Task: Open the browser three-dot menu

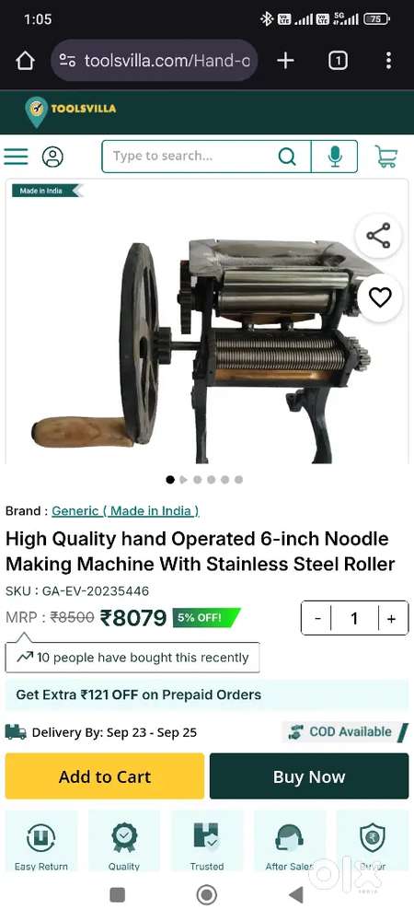Action: point(388,61)
